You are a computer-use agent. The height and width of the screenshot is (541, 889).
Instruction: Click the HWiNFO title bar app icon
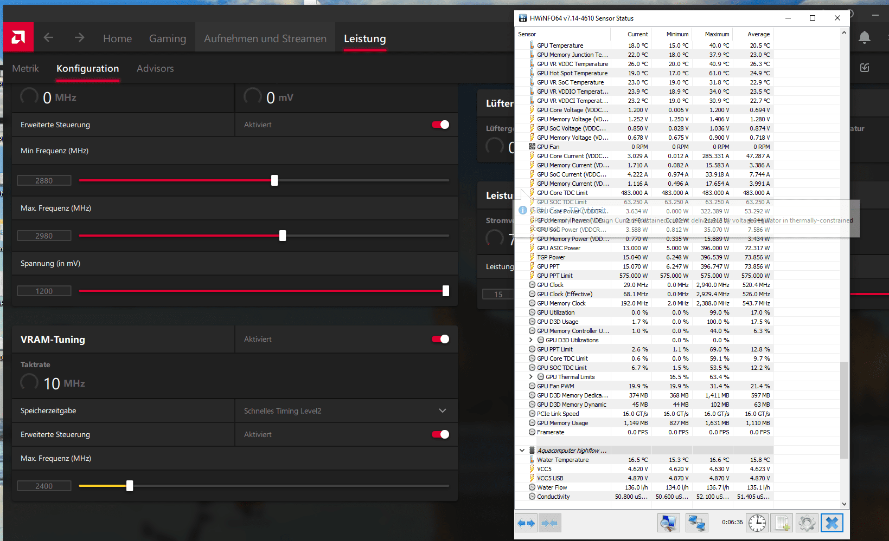[523, 18]
